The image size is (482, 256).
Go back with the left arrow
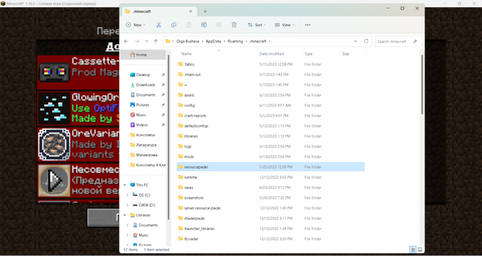click(x=126, y=41)
